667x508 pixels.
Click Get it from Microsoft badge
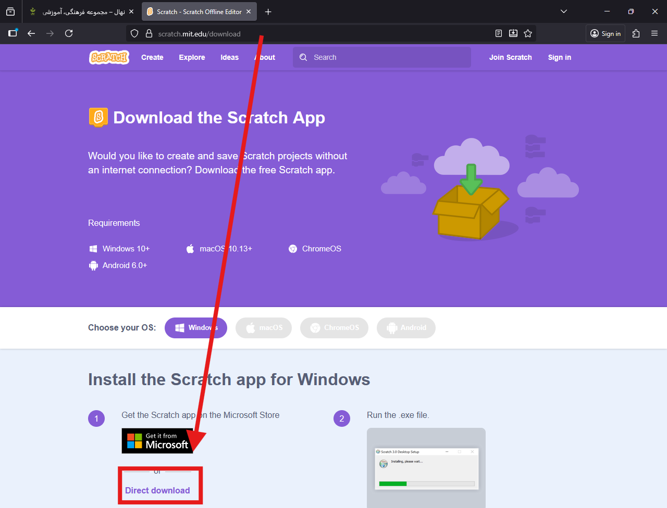157,441
